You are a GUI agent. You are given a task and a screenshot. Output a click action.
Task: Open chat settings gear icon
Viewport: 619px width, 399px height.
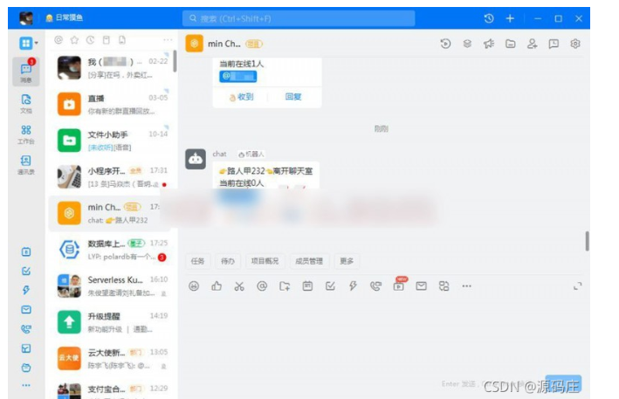click(x=575, y=44)
